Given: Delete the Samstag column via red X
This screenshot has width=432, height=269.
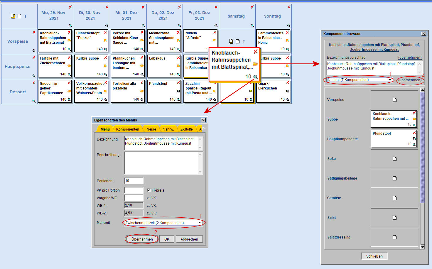Looking at the screenshot, I should tap(252, 7).
